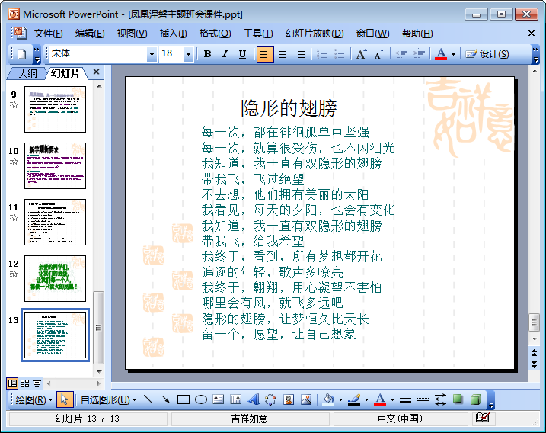Open the 窗口(W) menu
The width and height of the screenshot is (546, 433).
click(372, 34)
